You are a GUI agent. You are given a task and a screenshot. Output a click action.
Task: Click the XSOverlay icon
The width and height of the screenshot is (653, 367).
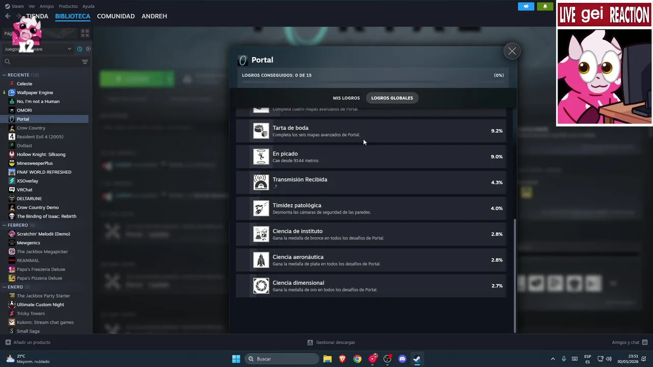point(12,181)
